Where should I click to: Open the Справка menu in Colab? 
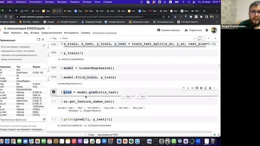click(86, 33)
